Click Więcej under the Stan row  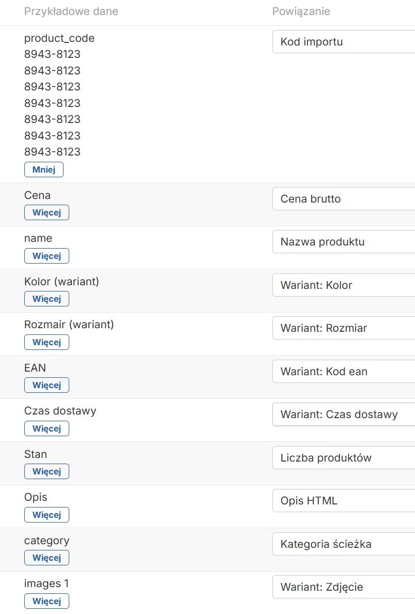[x=47, y=471]
